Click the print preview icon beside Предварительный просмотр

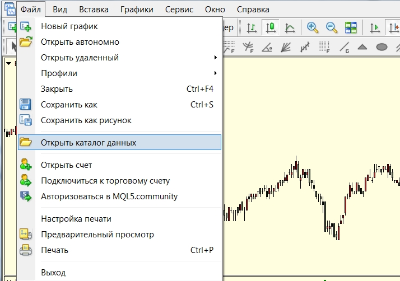tap(26, 234)
